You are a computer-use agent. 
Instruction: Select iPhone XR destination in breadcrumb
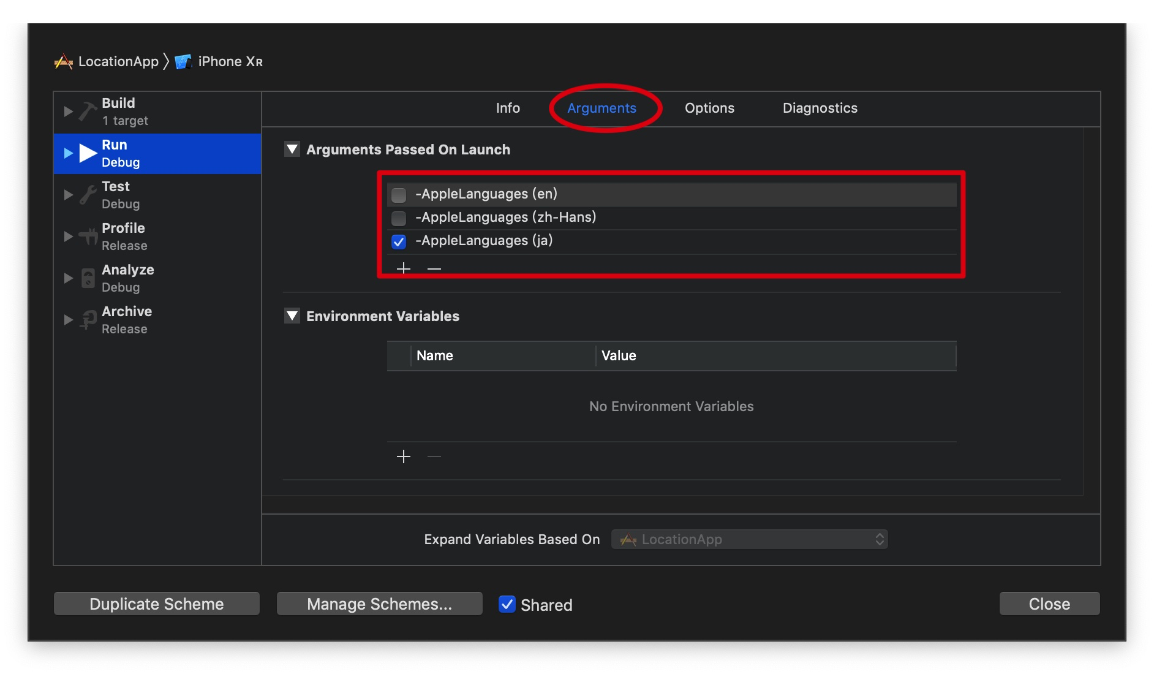(230, 62)
